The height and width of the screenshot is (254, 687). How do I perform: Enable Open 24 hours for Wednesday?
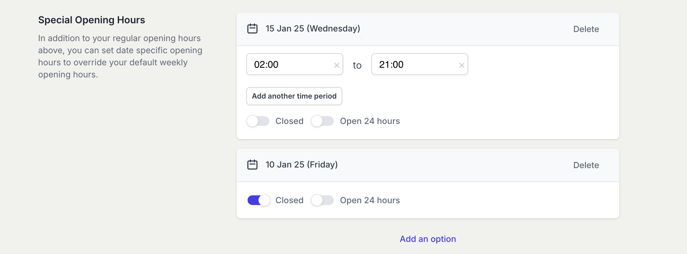pyautogui.click(x=322, y=121)
